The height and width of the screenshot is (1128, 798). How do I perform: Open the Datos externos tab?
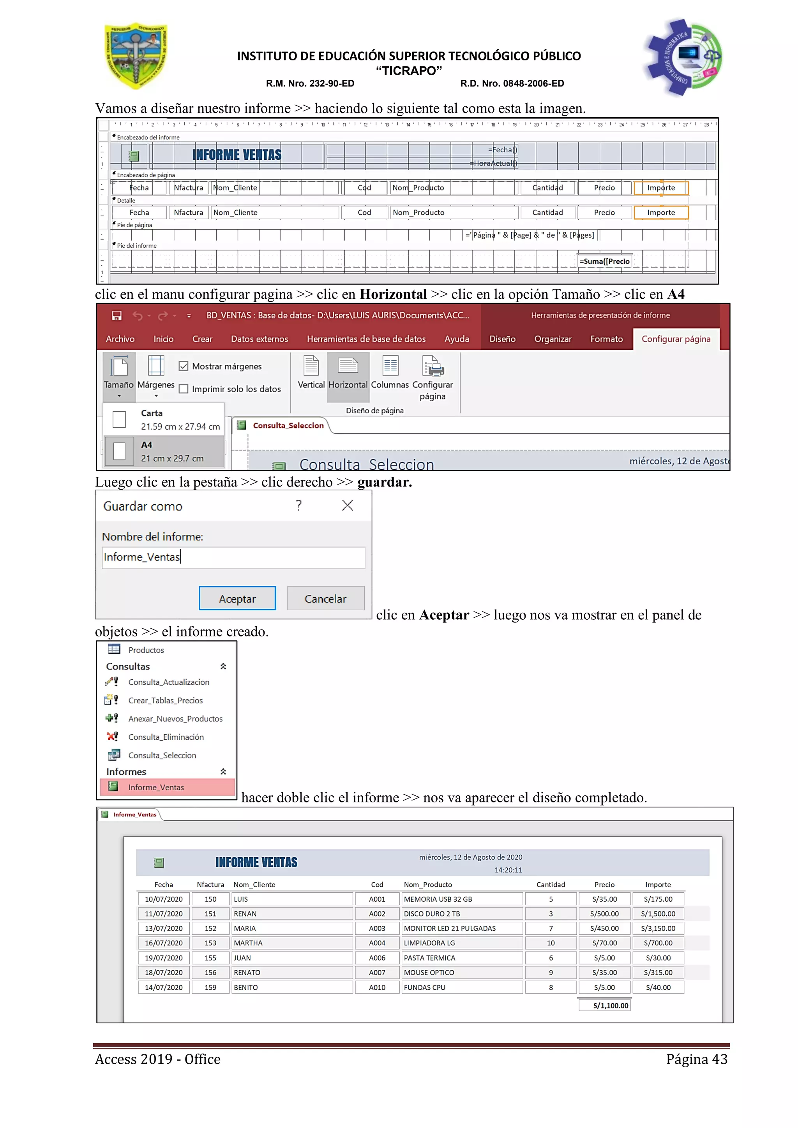pyautogui.click(x=260, y=339)
